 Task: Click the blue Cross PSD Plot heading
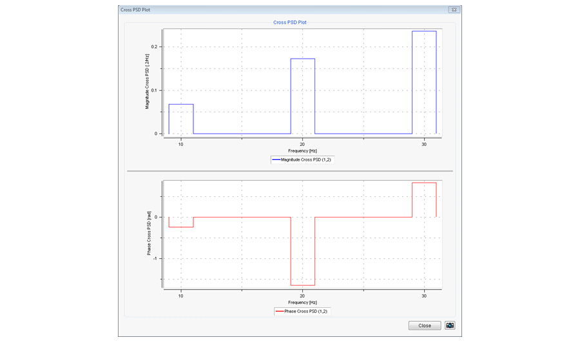289,23
